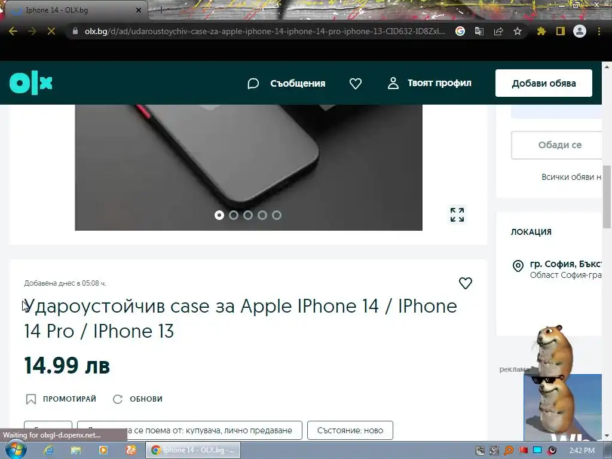The image size is (612, 459).
Task: Select the fourth photo carousel dot
Action: pos(262,215)
